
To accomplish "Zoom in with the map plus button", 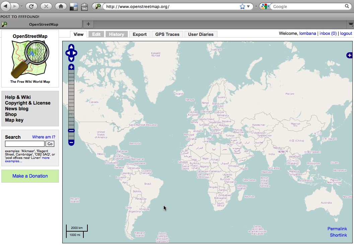I will (x=71, y=67).
